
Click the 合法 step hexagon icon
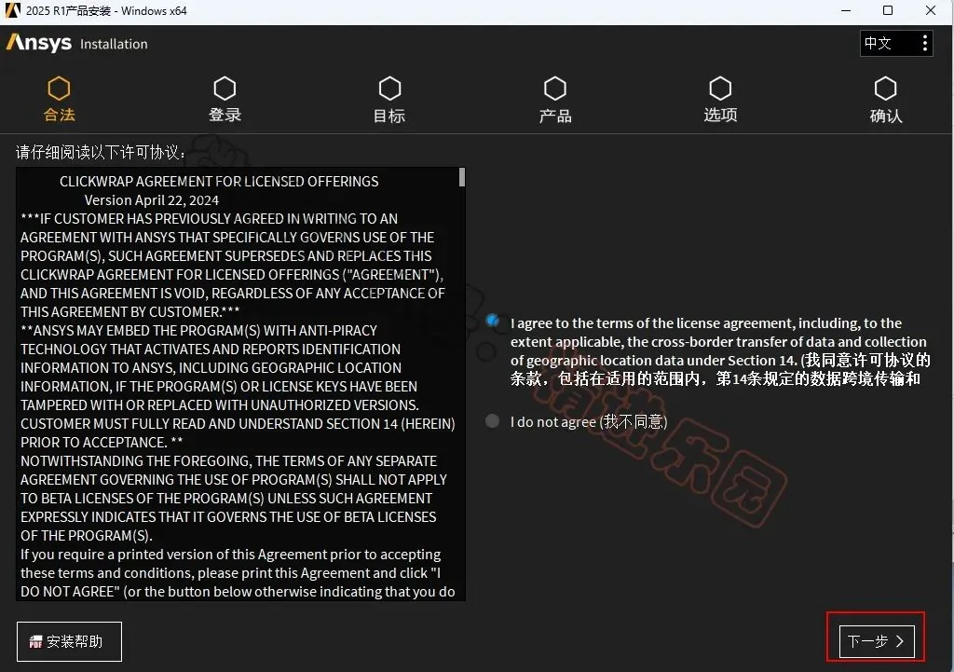pyautogui.click(x=59, y=89)
